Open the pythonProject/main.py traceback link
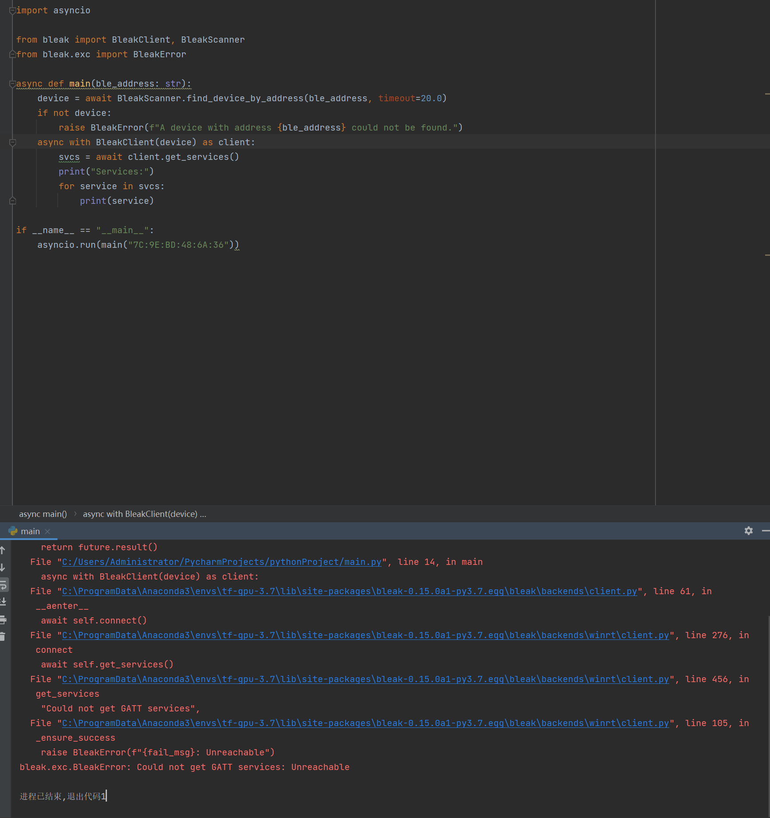 (221, 562)
